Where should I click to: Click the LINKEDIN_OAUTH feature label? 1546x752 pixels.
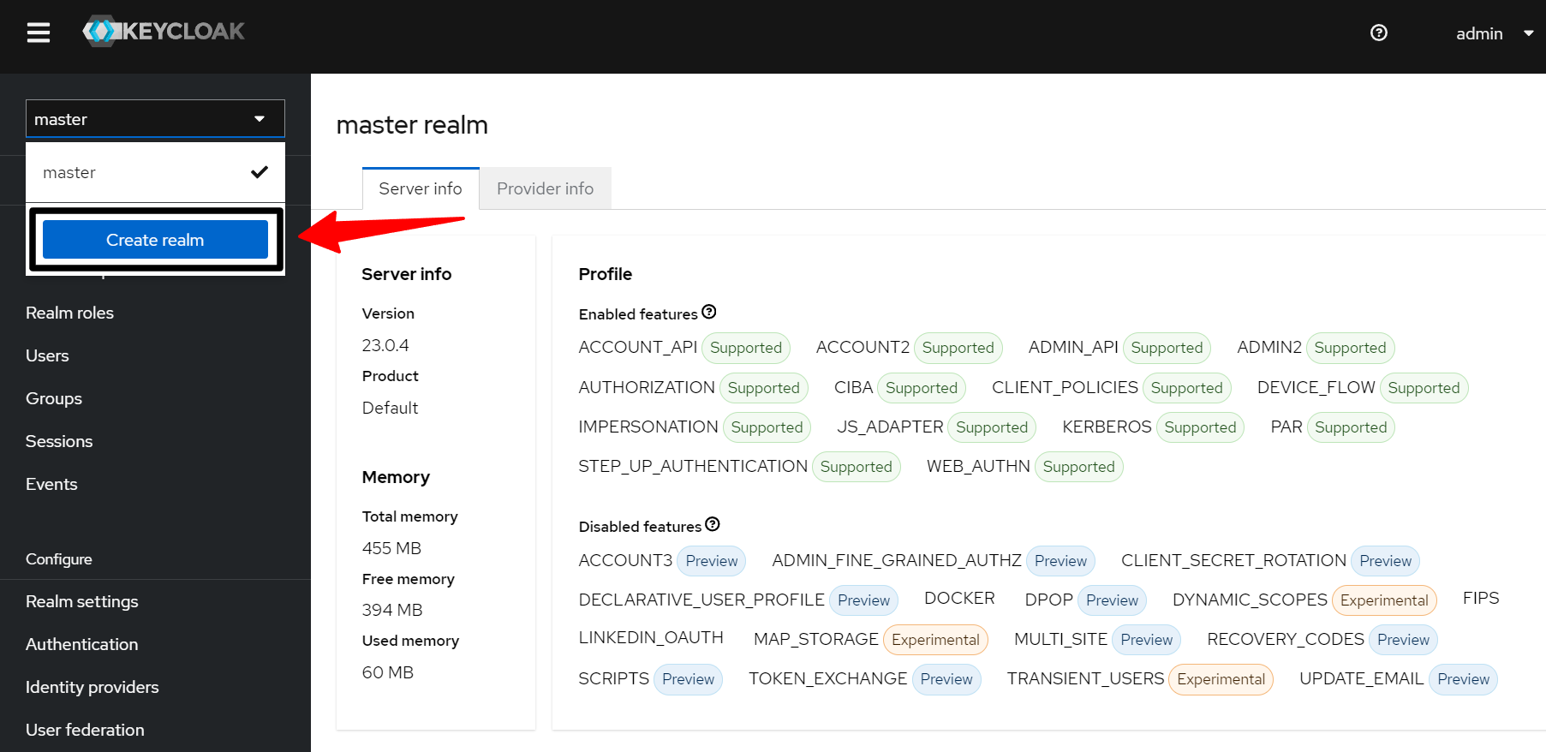651,637
